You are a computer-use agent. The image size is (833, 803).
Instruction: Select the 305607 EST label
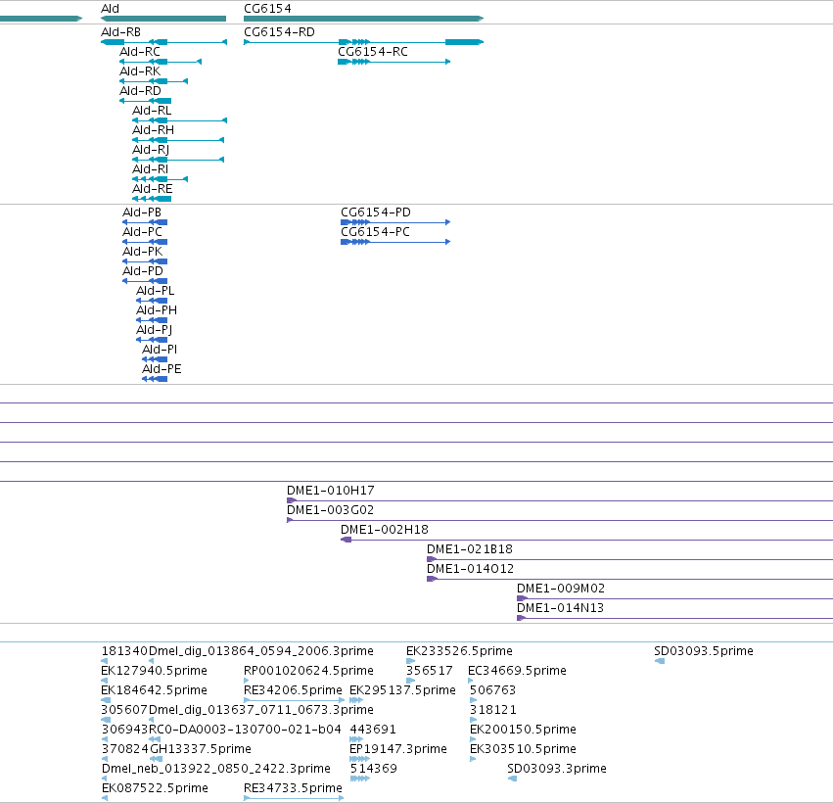(124, 711)
